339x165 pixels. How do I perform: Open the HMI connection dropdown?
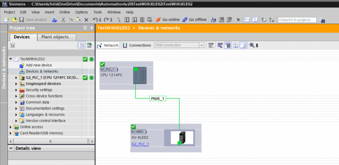(202, 45)
